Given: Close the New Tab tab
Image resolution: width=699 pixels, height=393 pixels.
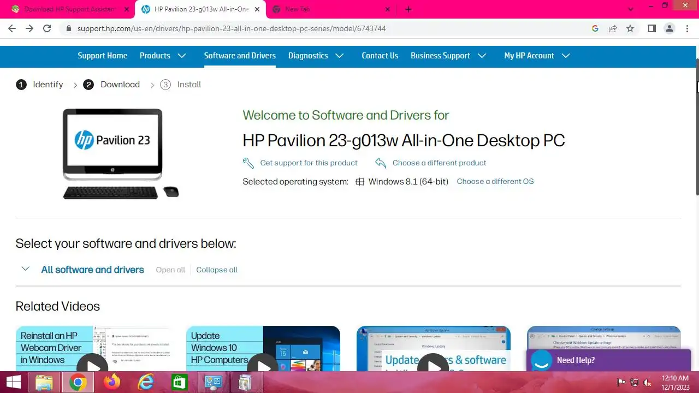Looking at the screenshot, I should [388, 9].
